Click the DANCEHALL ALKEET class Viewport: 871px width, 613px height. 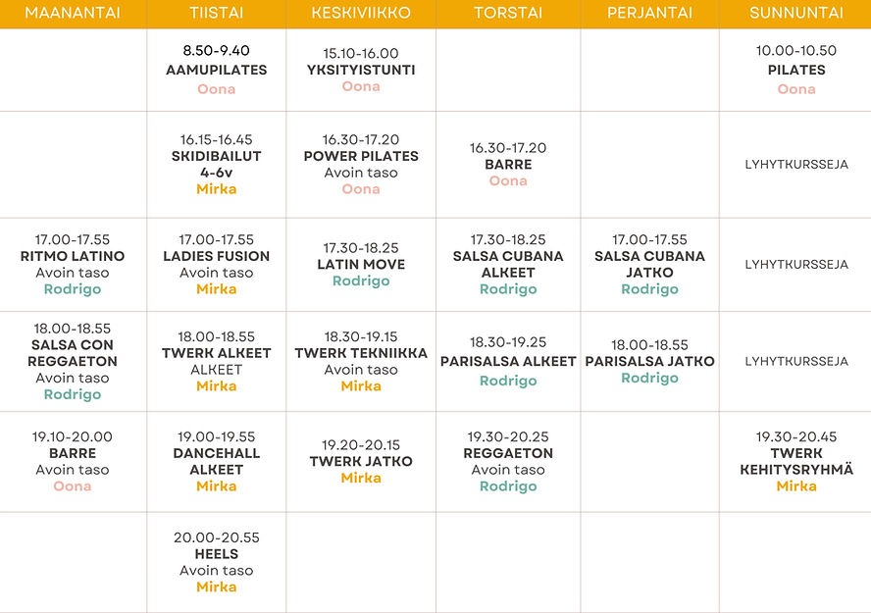pos(217,461)
